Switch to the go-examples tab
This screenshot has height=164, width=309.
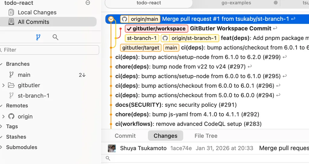(x=236, y=3)
